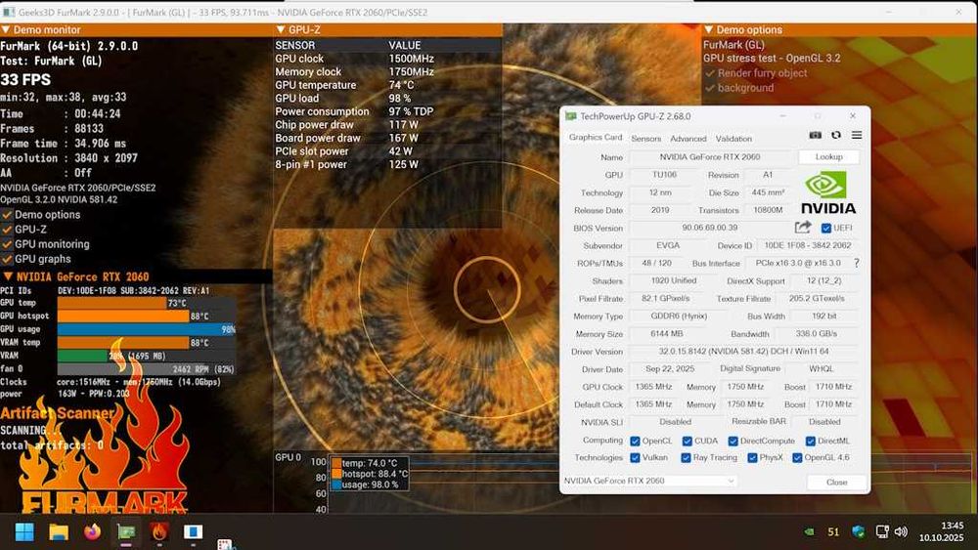Click the Bus Interface question mark

tap(857, 264)
